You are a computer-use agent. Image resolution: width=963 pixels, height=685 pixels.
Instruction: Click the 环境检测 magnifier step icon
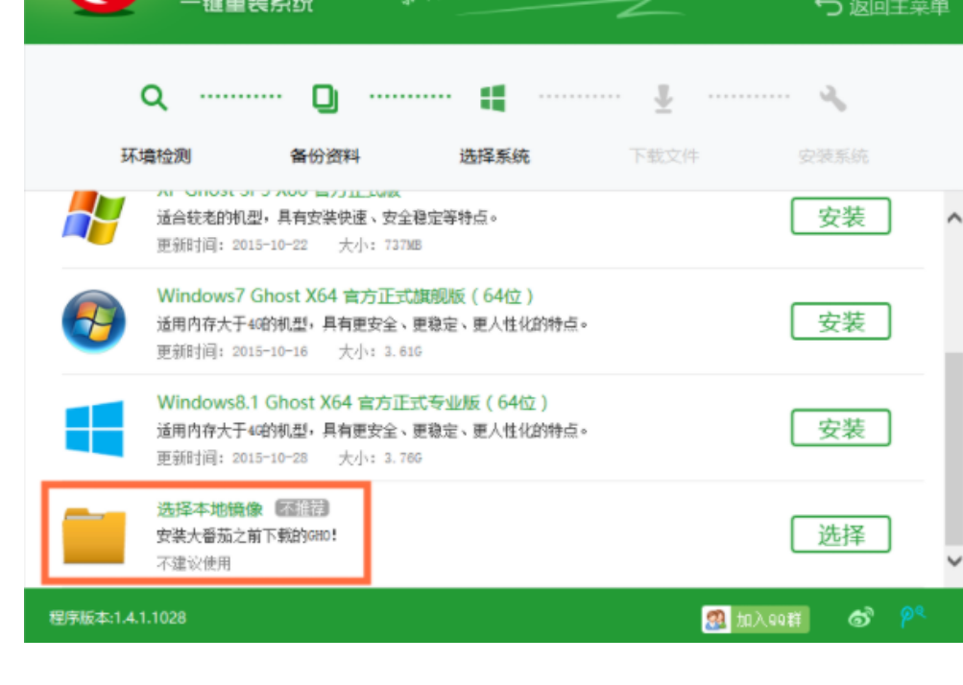[x=152, y=97]
